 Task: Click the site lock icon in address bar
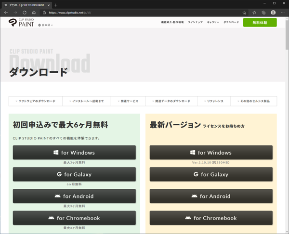[44, 13]
